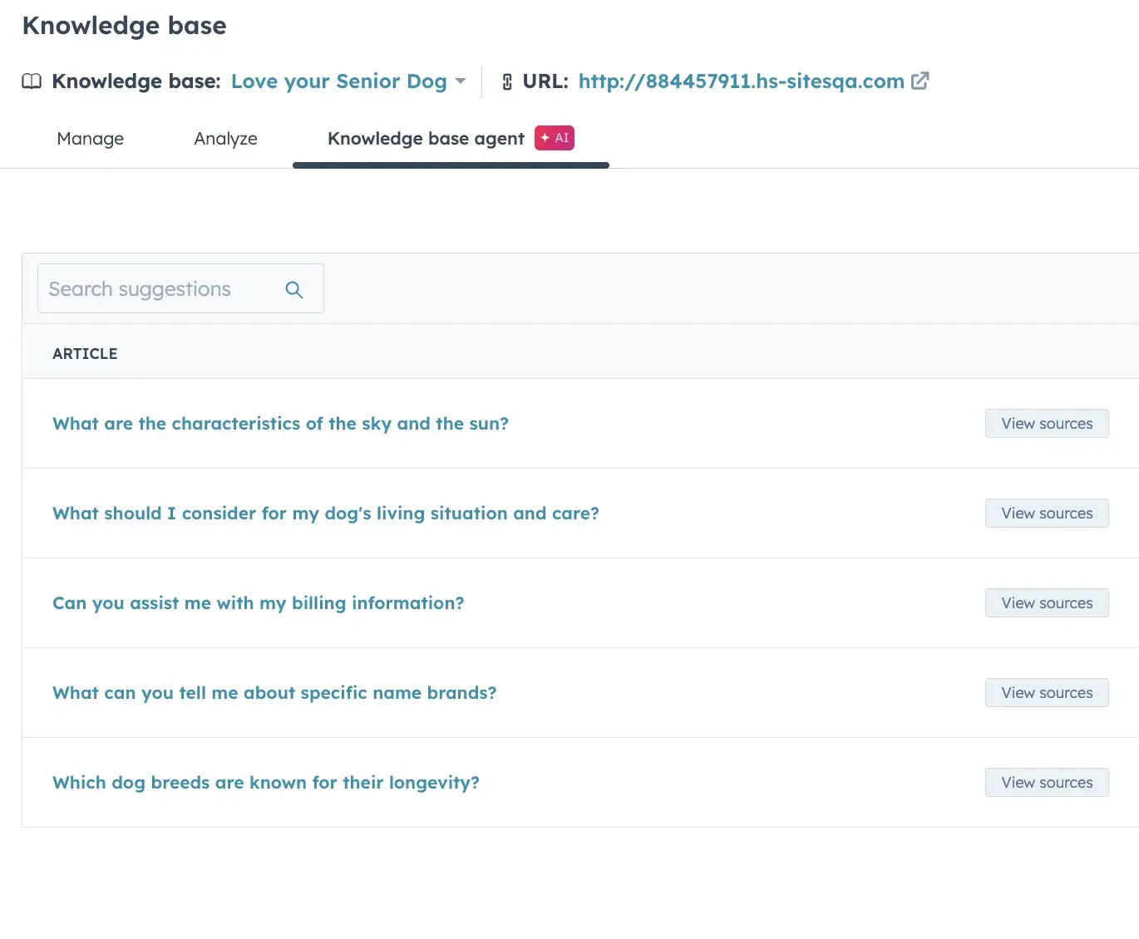View sources for billing information question
Screen dimensions: 1139x939
coord(1046,603)
